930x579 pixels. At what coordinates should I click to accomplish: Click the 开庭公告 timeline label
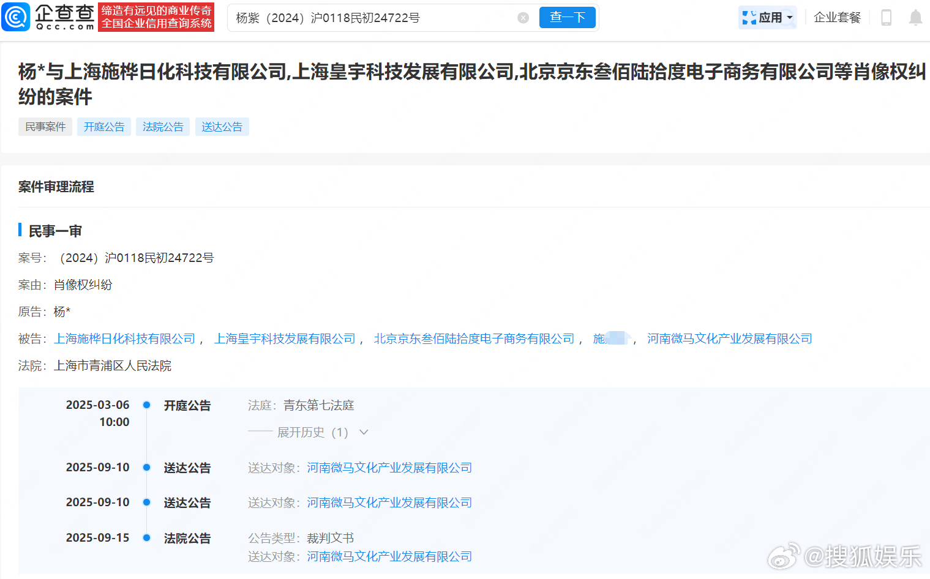pos(187,405)
